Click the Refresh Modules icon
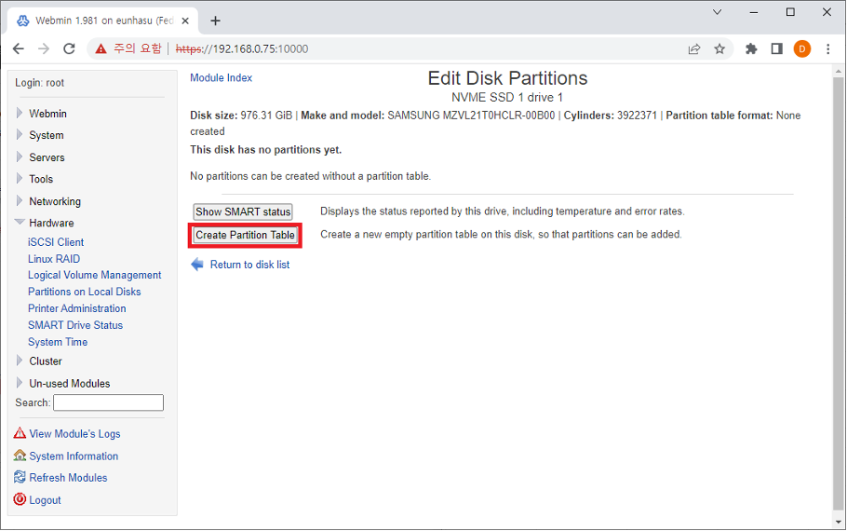The image size is (847, 531). point(20,477)
